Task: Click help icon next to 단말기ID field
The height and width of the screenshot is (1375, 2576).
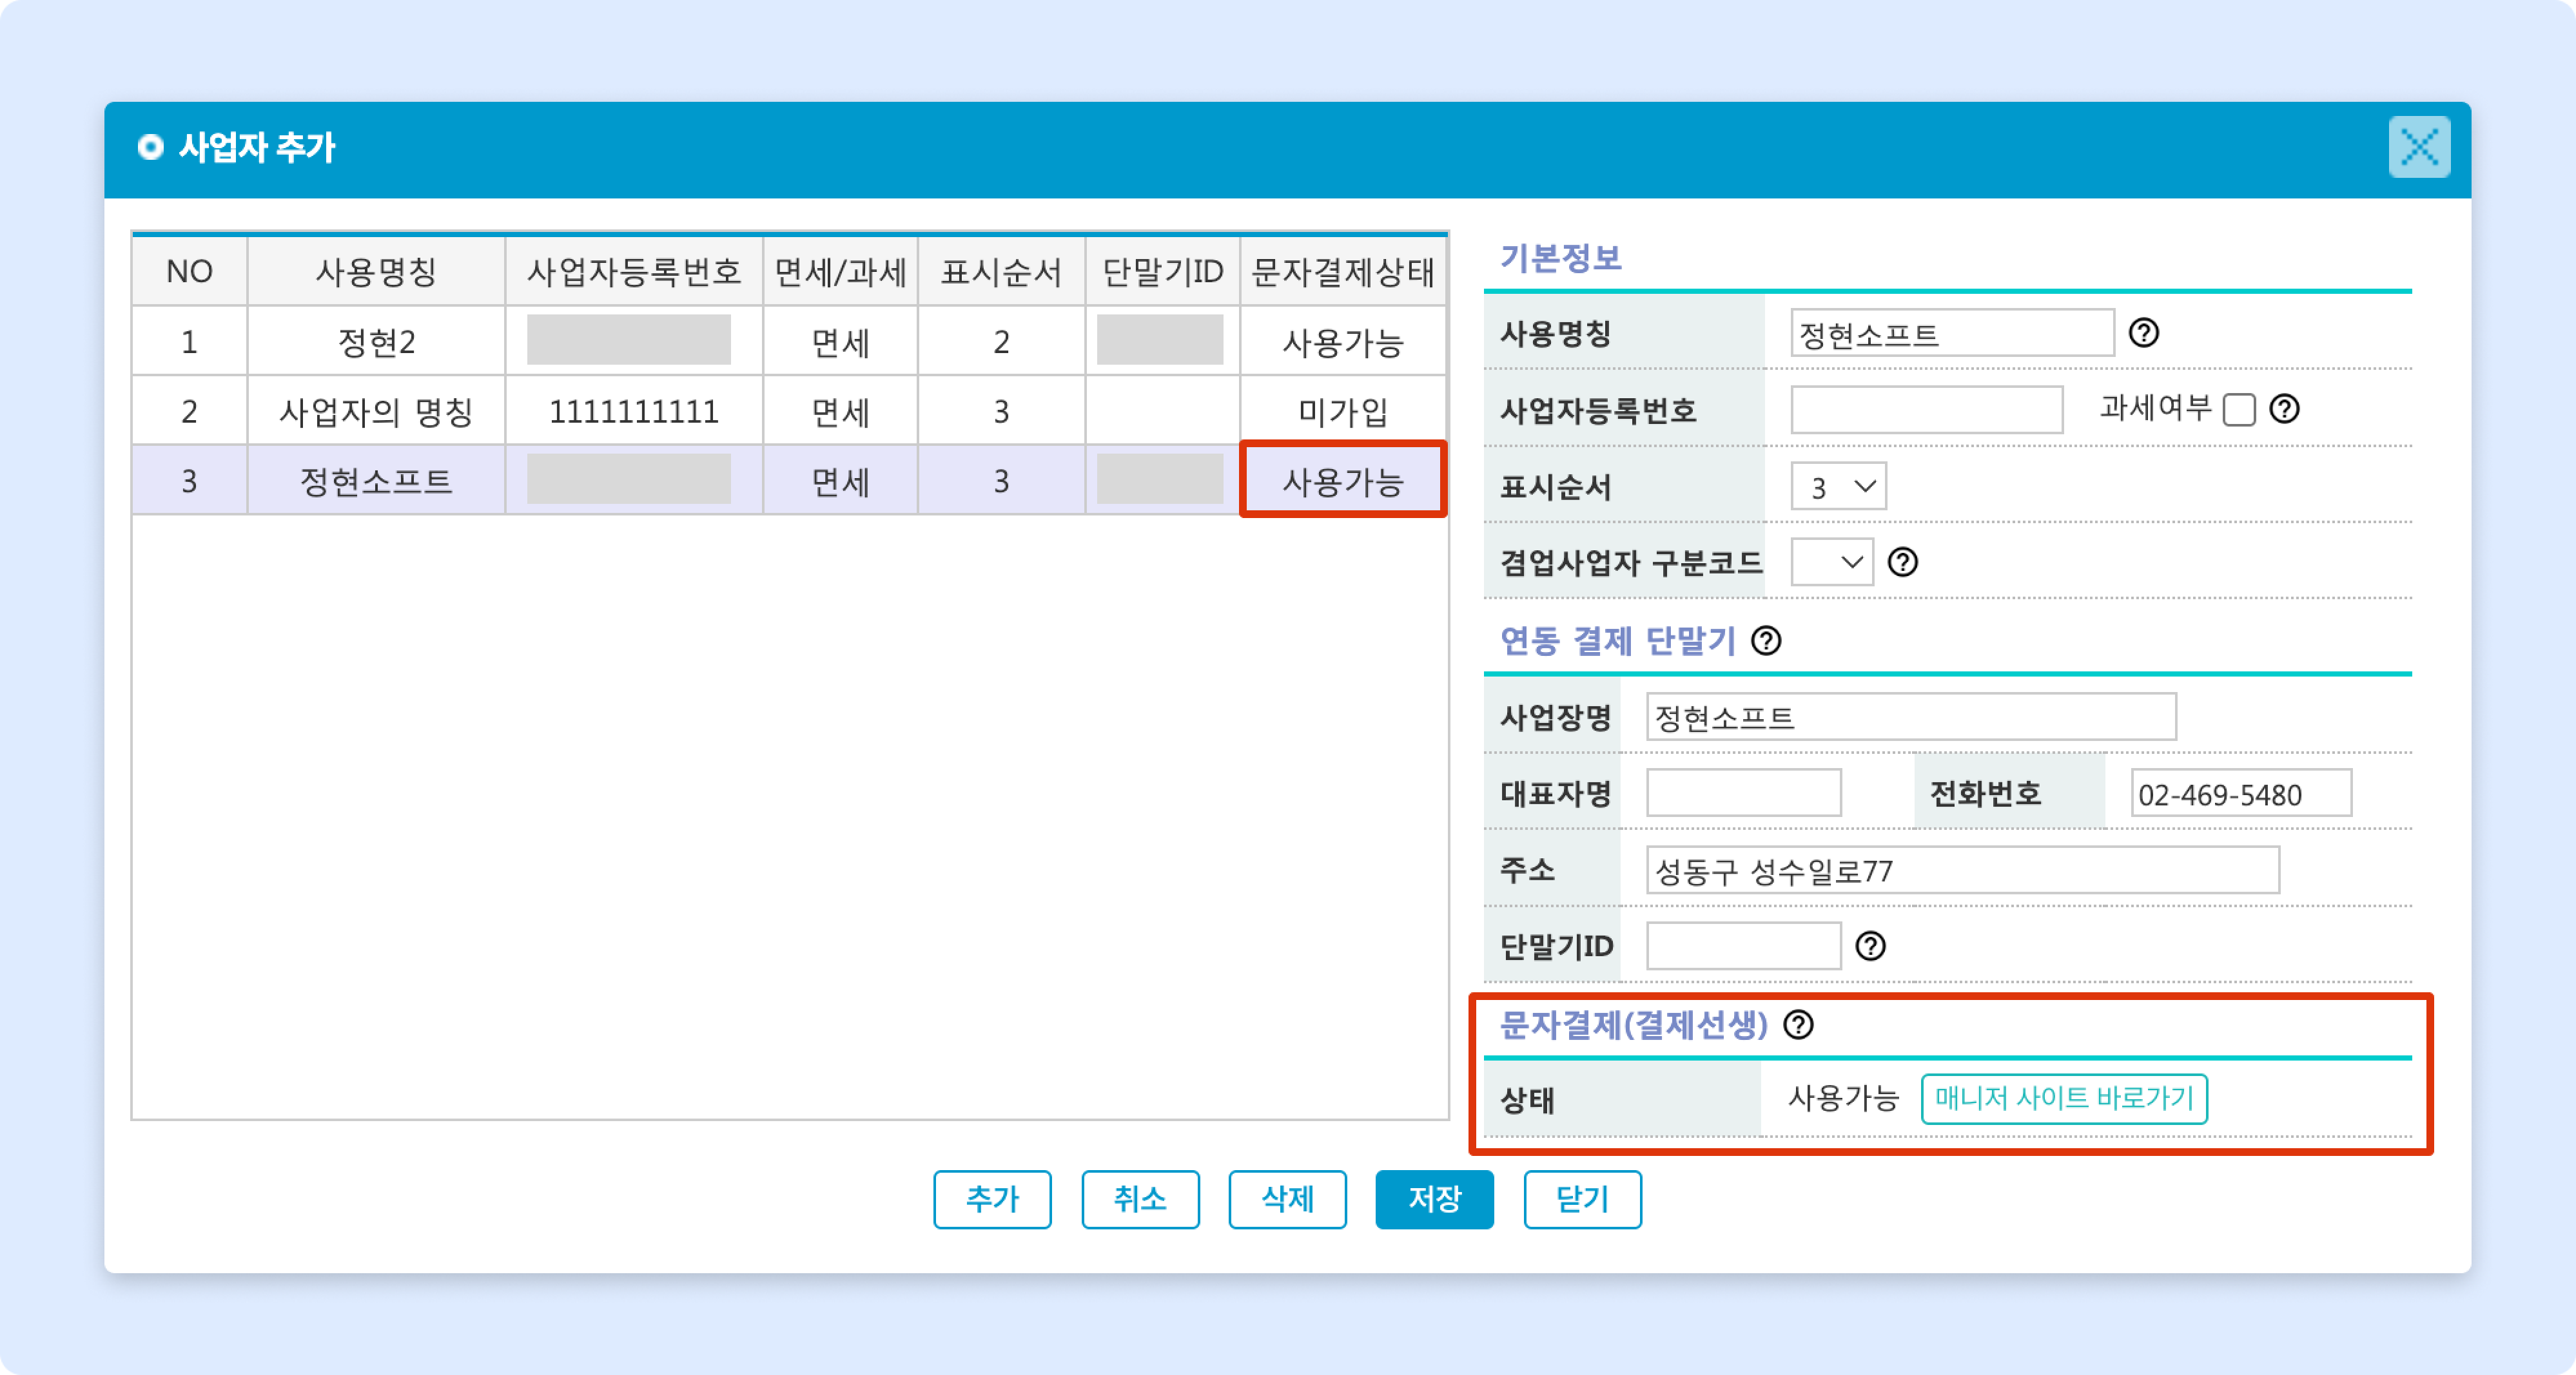Action: click(x=1870, y=945)
